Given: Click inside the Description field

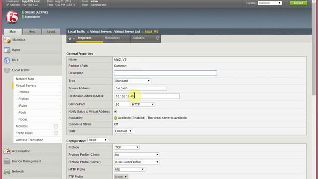Looking at the screenshot, I should coord(165,73).
